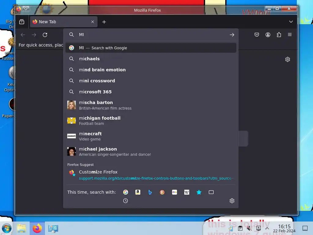This screenshot has height=235, width=313.
Task: Open the Firefox window title bar icon
Action: click(19, 9)
